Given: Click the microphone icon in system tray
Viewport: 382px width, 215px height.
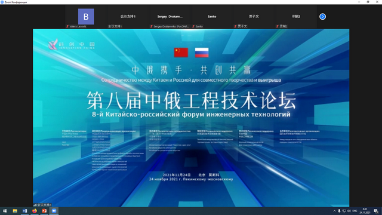Looking at the screenshot, I should [339, 211].
